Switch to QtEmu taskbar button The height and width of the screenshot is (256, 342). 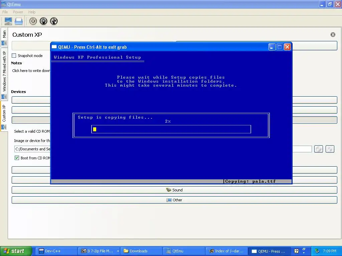click(184, 251)
